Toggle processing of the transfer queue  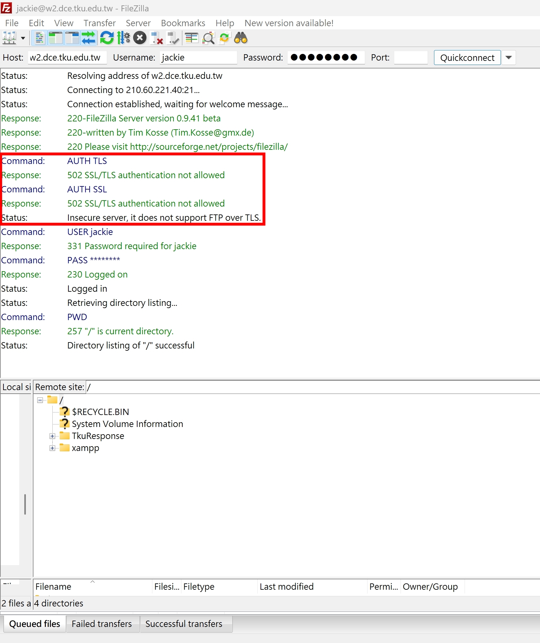click(x=123, y=38)
